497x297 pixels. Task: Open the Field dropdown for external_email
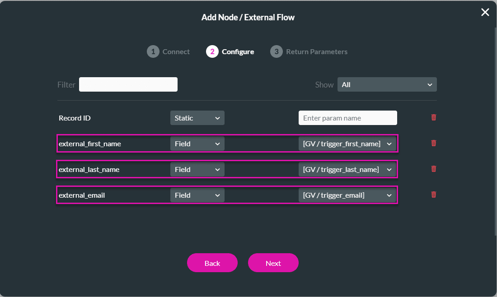point(197,195)
